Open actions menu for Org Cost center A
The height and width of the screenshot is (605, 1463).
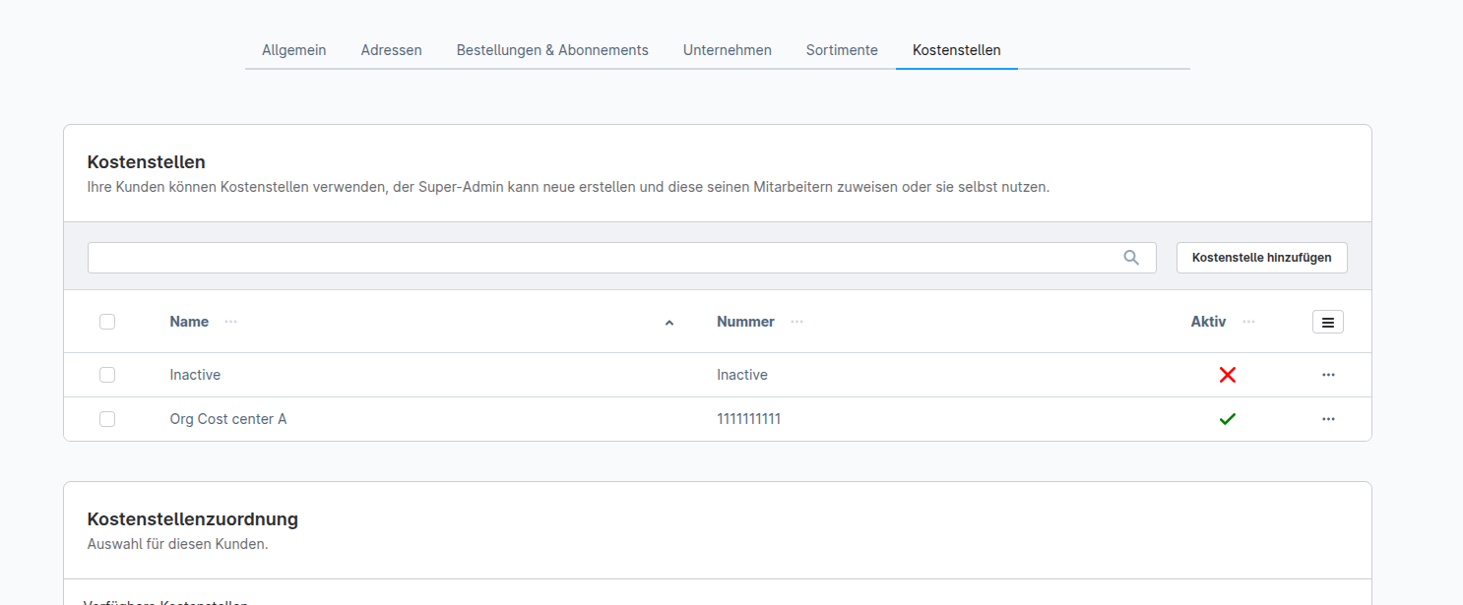[x=1328, y=419]
